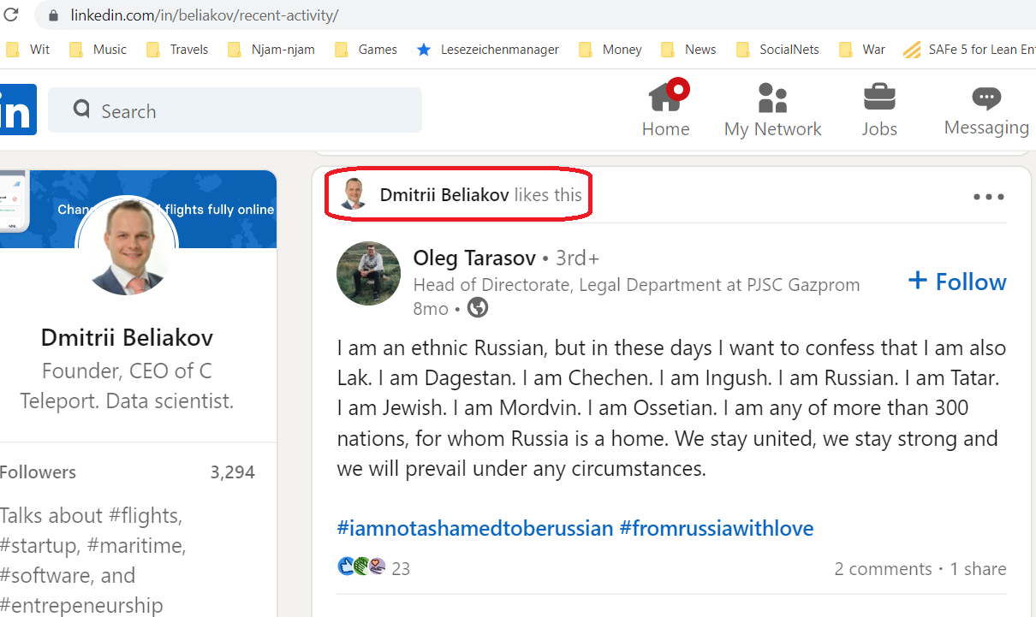Click the globe visibility icon beside 8mo
Screen dimensions: 1036x617
pyautogui.click(x=478, y=308)
